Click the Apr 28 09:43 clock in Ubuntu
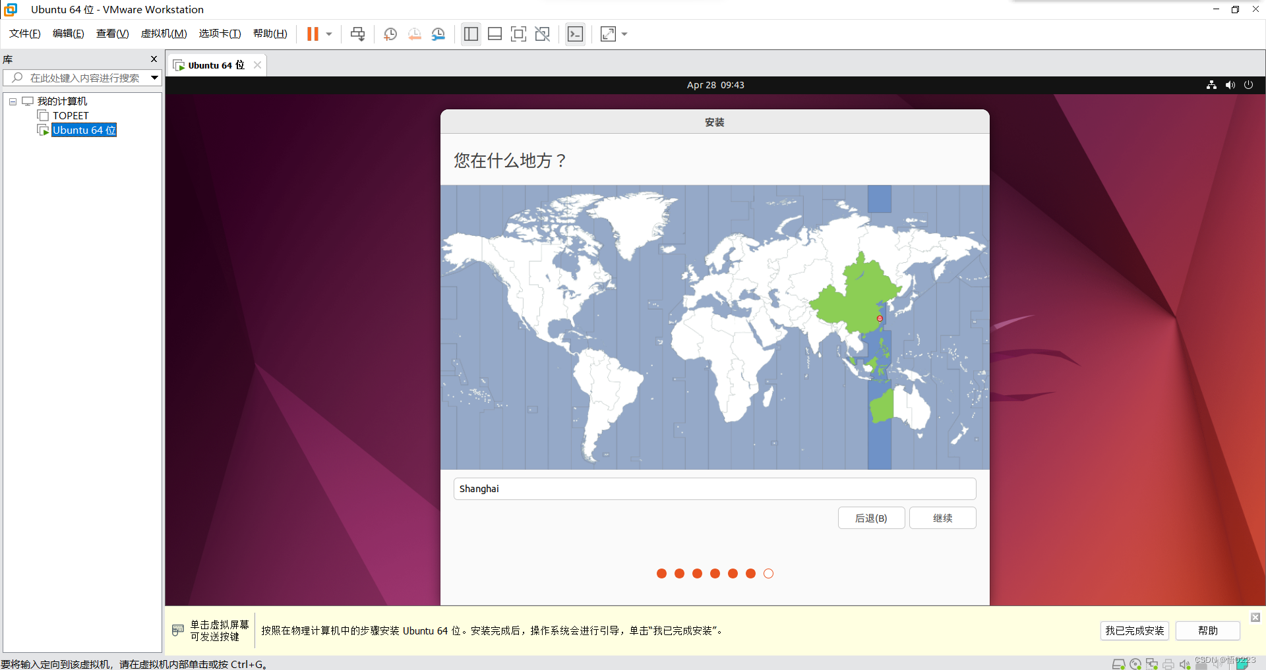Screen dimensions: 1266x670 point(715,85)
